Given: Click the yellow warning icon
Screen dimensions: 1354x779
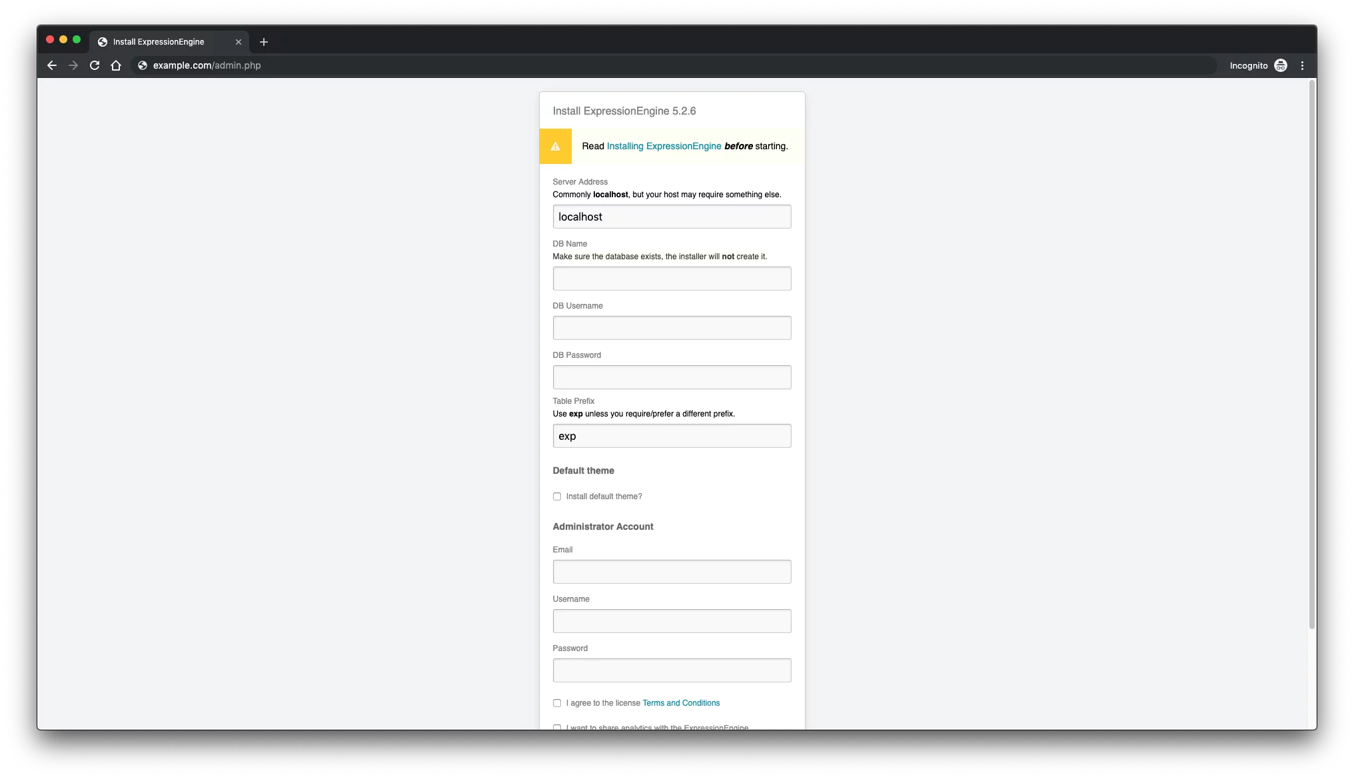Looking at the screenshot, I should (x=555, y=146).
